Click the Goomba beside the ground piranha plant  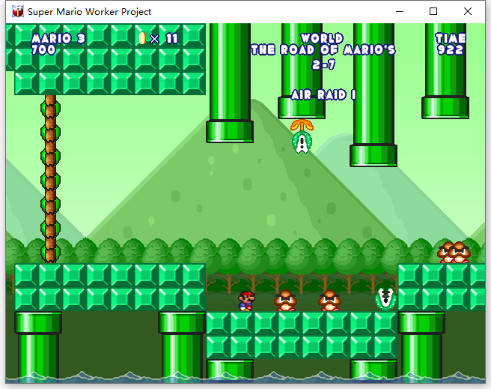click(329, 301)
